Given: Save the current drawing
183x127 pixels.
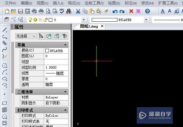Looking at the screenshot, I should [x=20, y=11].
